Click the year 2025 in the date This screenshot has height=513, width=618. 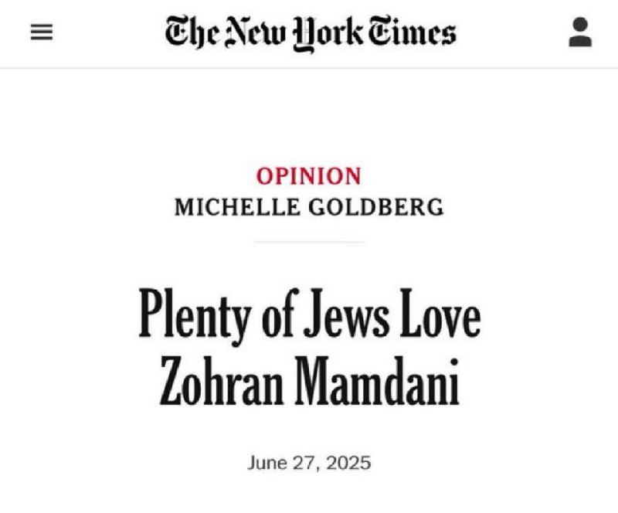point(348,463)
